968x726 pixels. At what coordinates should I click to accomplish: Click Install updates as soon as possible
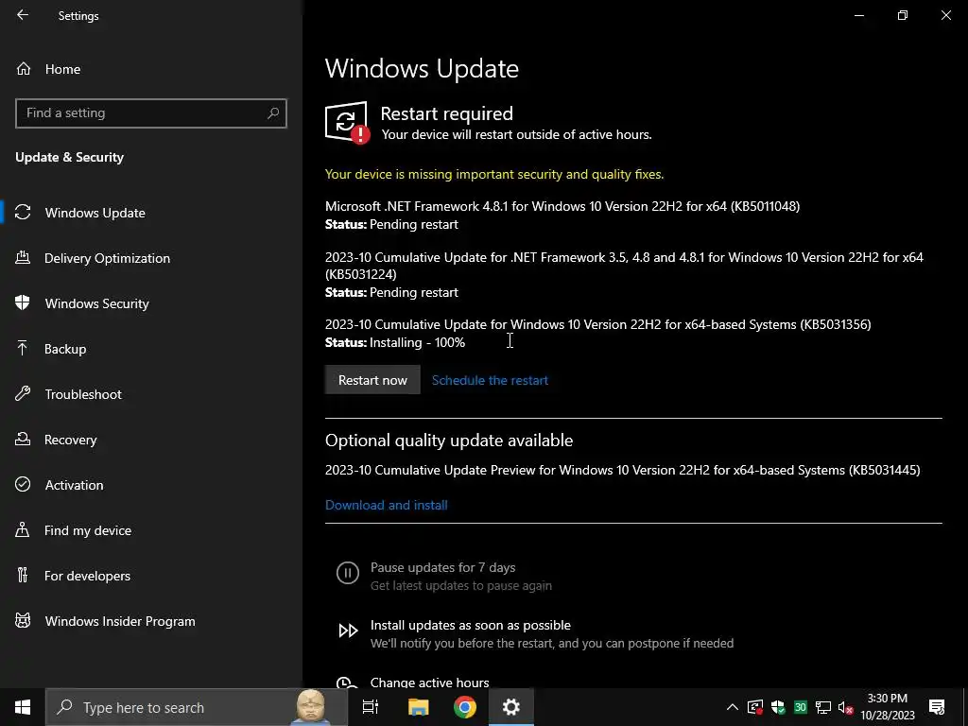tap(471, 625)
